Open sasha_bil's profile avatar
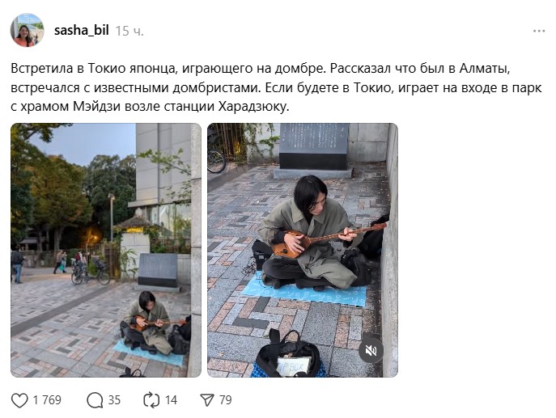This screenshot has height=418, width=556. pos(28,30)
